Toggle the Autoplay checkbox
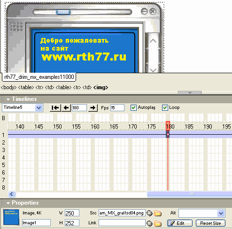 tap(133, 107)
